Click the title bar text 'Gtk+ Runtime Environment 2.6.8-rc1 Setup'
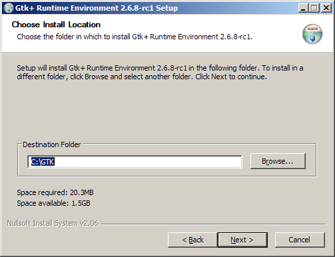335x257 pixels. (x=97, y=8)
